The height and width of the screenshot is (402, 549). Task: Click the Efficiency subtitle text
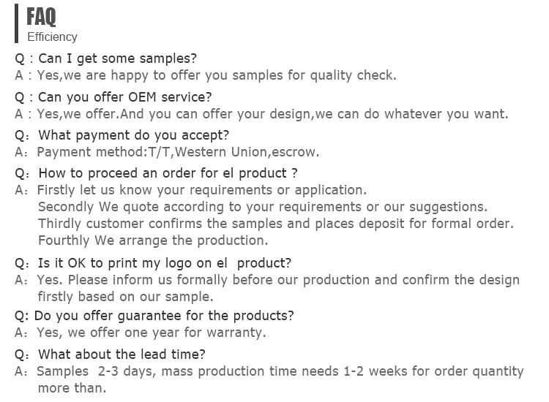(x=52, y=37)
